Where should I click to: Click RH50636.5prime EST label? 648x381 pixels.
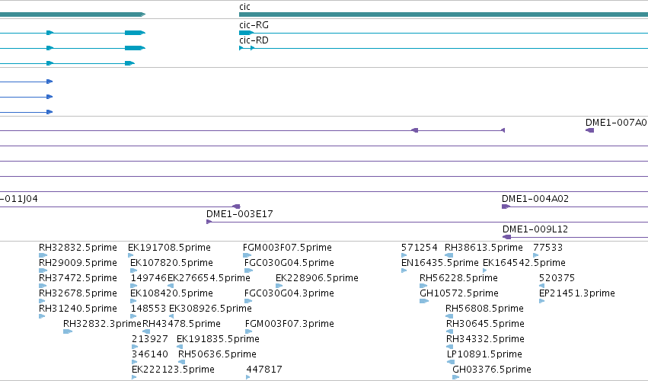coord(217,354)
